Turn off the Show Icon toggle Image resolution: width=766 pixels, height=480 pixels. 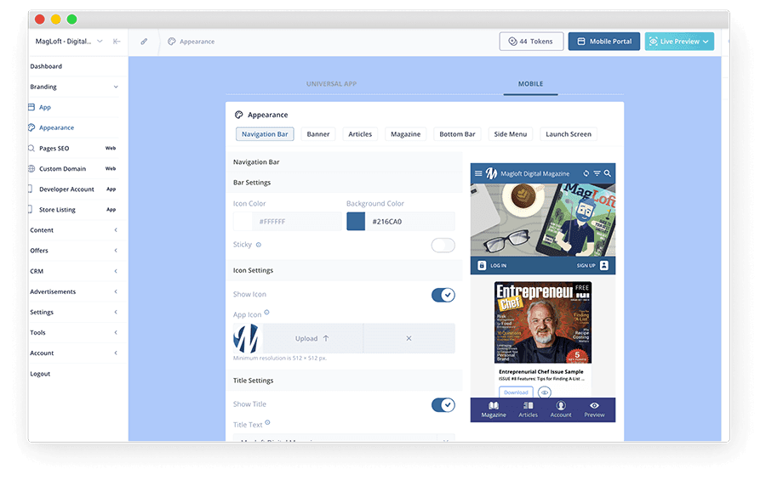443,295
